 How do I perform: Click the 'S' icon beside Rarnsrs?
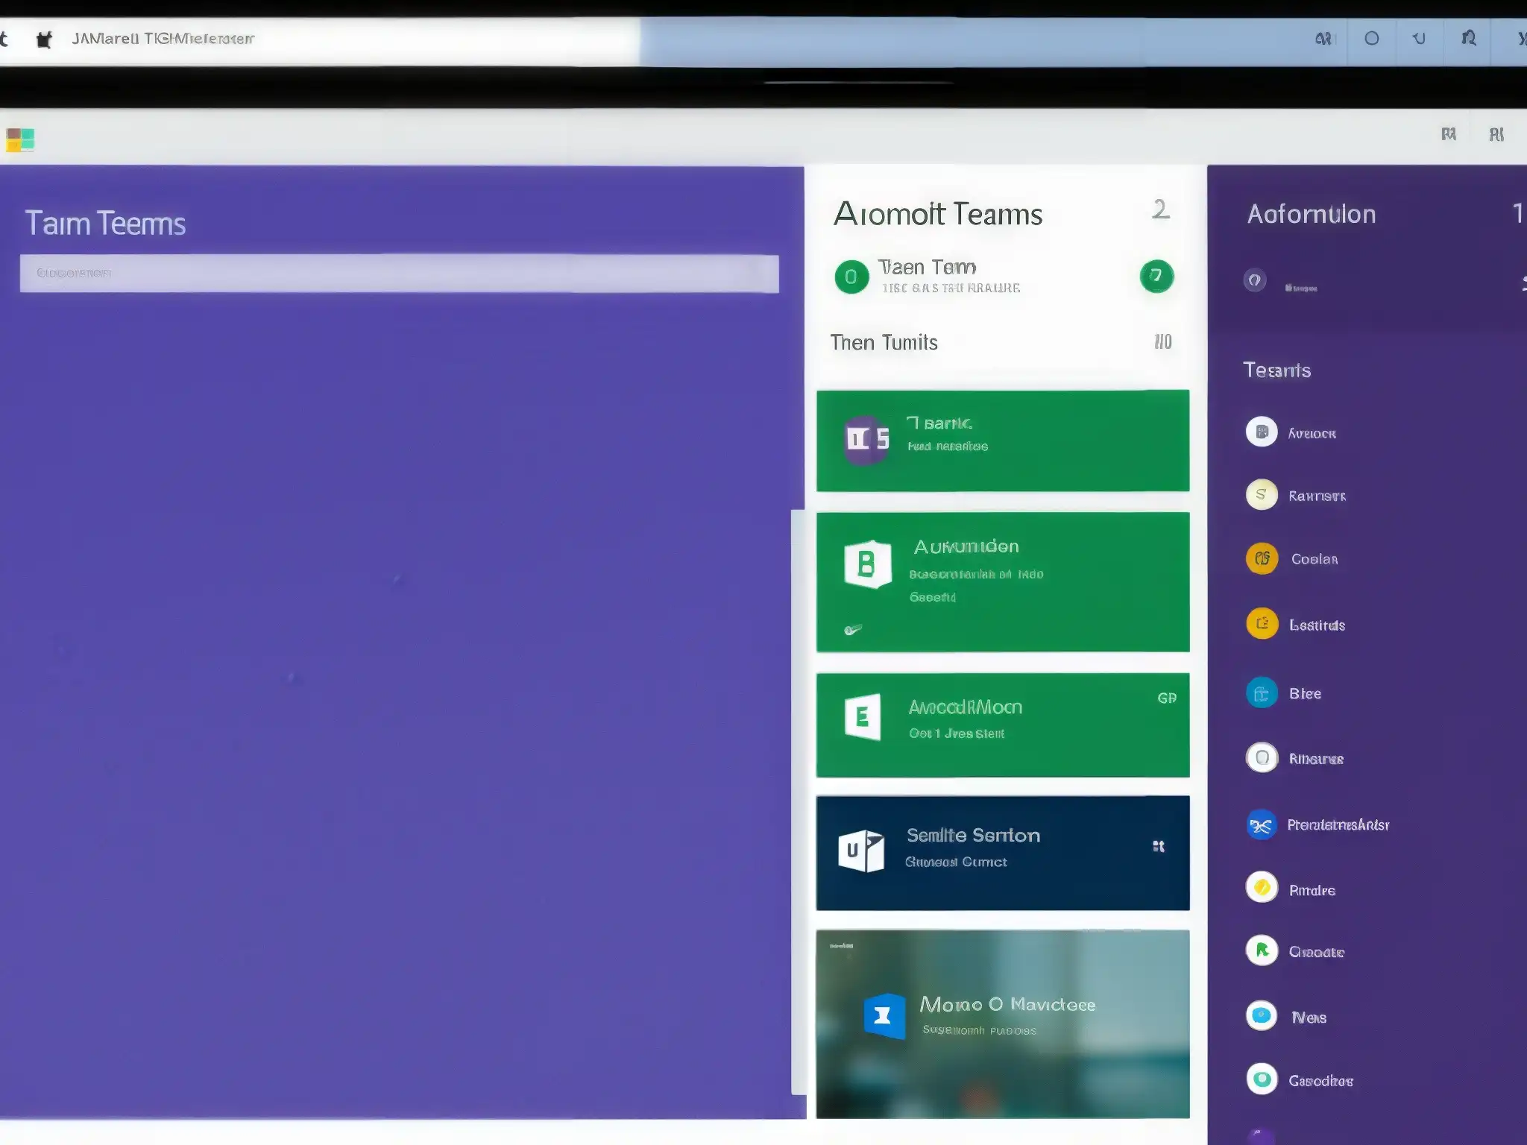click(x=1262, y=495)
